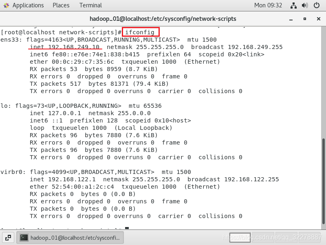Click the inet 192.168.249.10 address
This screenshot has width=326, height=245.
(x=64, y=47)
